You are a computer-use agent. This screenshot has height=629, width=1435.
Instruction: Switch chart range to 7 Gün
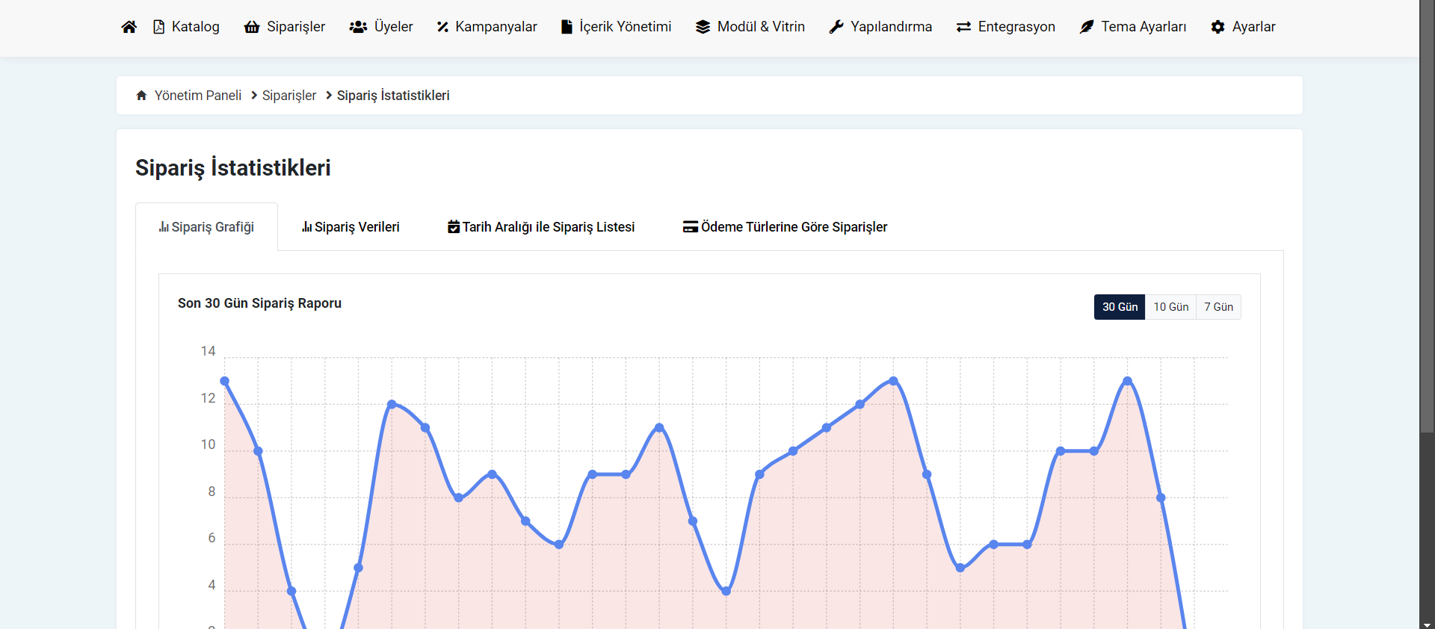tap(1218, 307)
